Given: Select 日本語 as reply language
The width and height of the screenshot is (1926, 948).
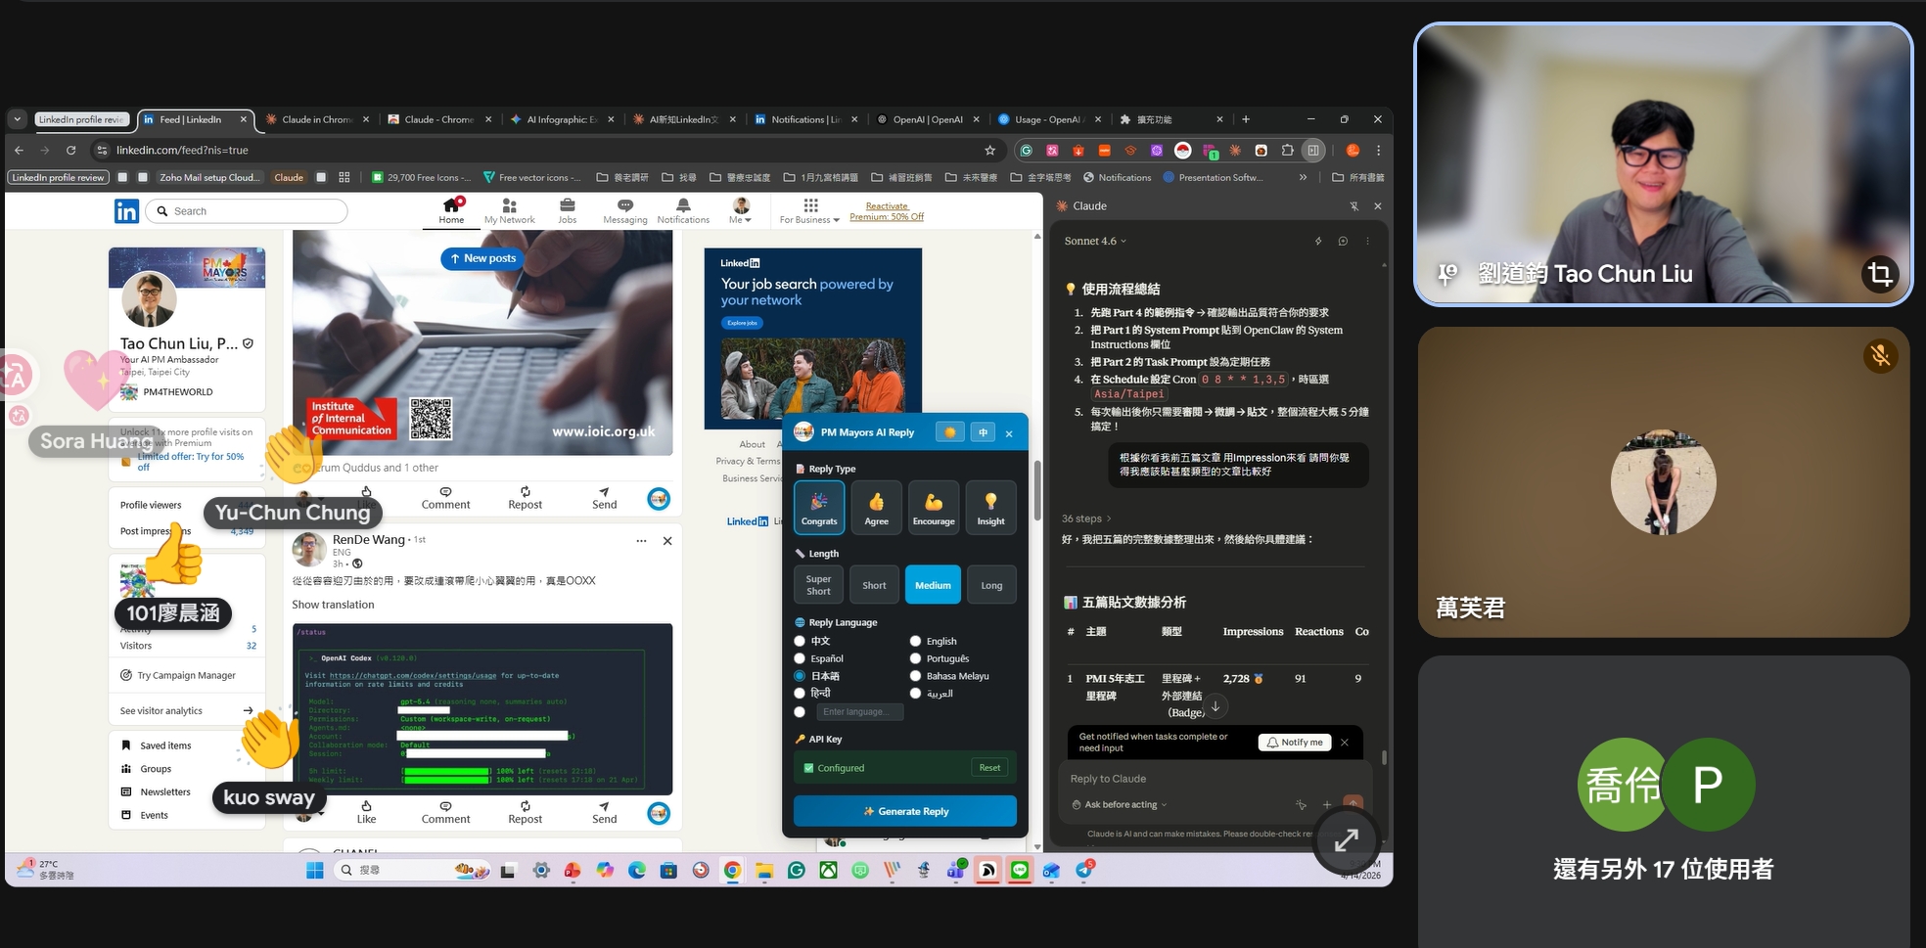Looking at the screenshot, I should pyautogui.click(x=800, y=676).
